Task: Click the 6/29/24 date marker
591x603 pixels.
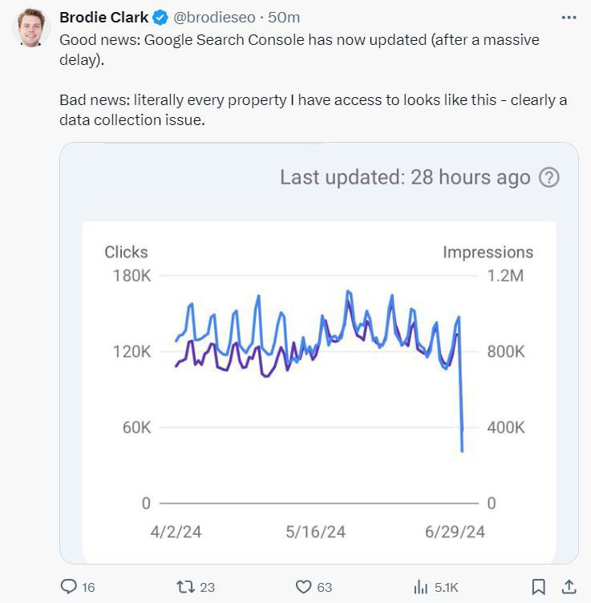Action: tap(455, 532)
